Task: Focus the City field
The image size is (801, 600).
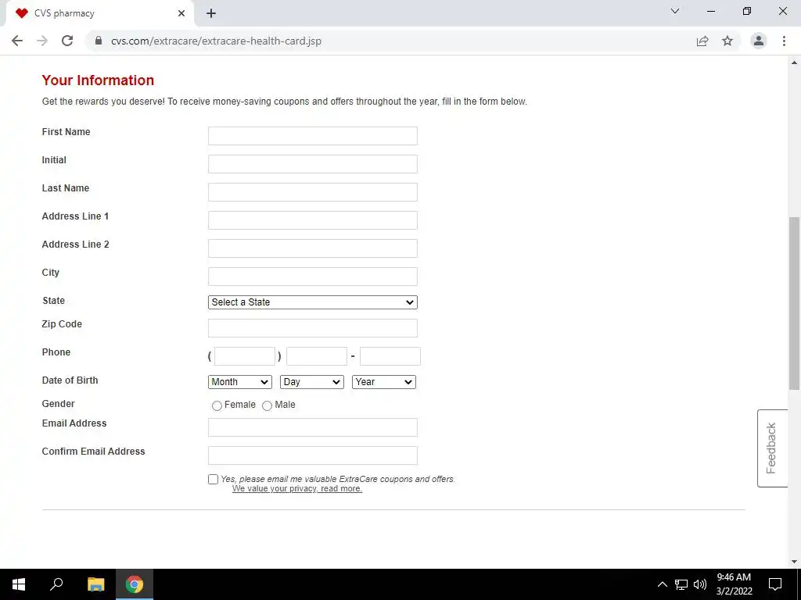Action: click(x=313, y=276)
